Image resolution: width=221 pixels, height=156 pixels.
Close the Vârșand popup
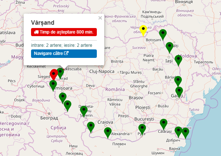100,18
